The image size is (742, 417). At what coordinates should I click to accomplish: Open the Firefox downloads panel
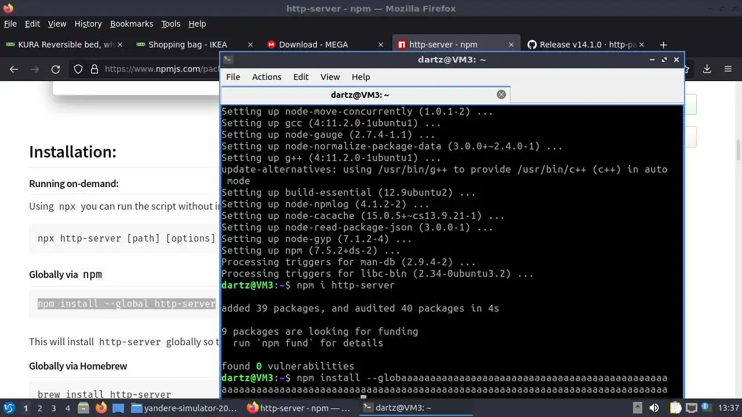707,69
